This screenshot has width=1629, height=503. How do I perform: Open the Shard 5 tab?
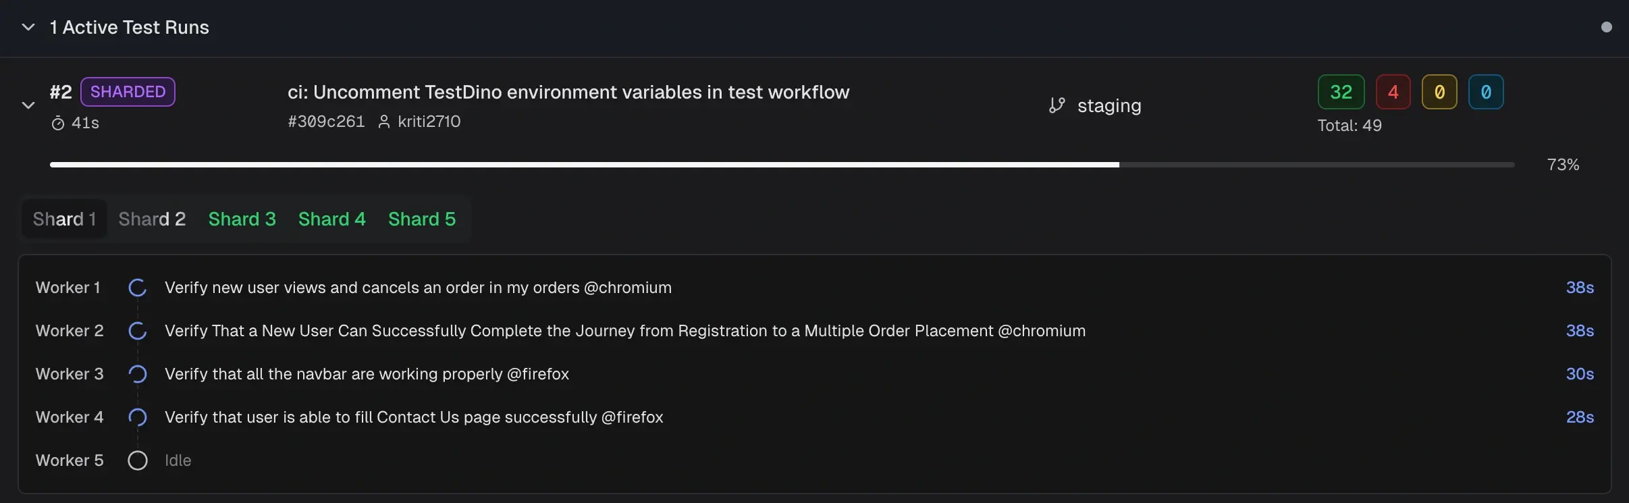coord(421,219)
